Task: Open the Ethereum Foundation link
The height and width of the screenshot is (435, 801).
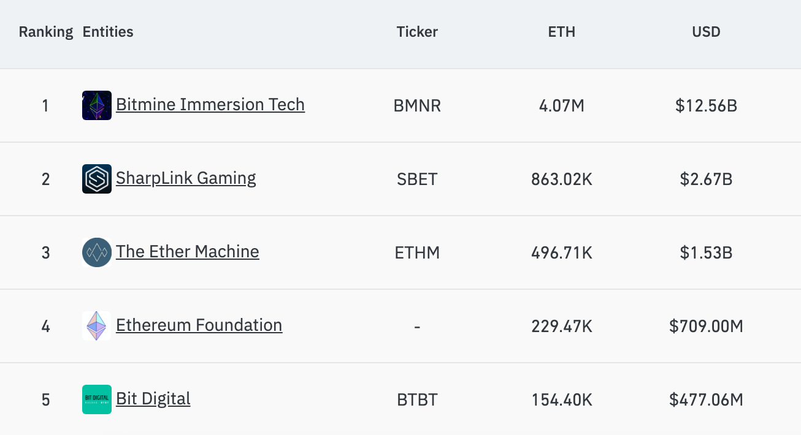Action: tap(199, 325)
